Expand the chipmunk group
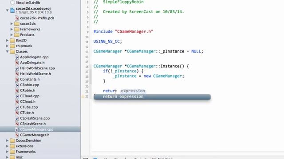284x159 pixels. click(x=7, y=46)
